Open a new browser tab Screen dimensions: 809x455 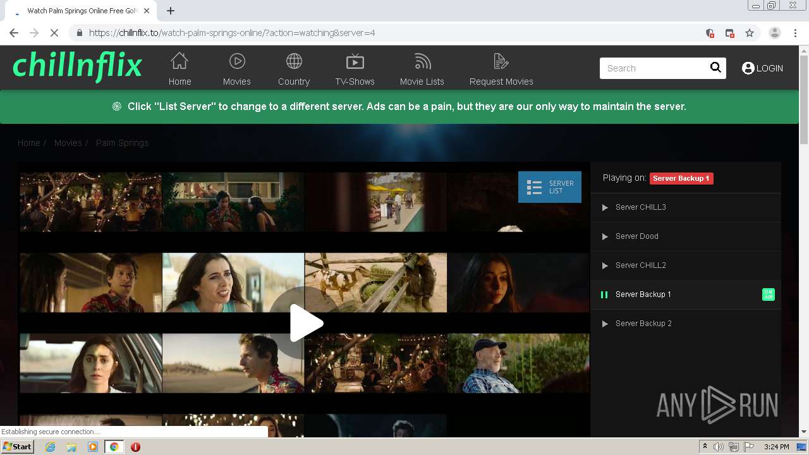click(171, 11)
